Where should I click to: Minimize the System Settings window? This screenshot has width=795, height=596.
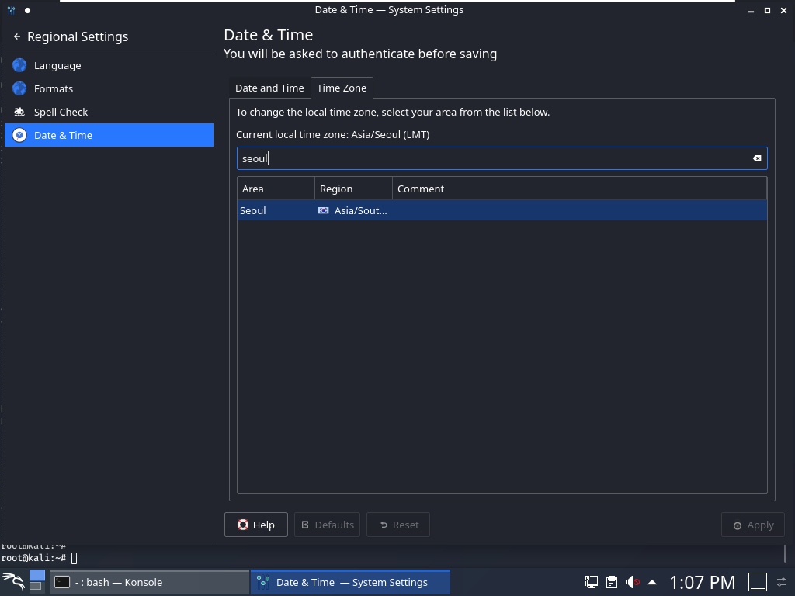[751, 10]
